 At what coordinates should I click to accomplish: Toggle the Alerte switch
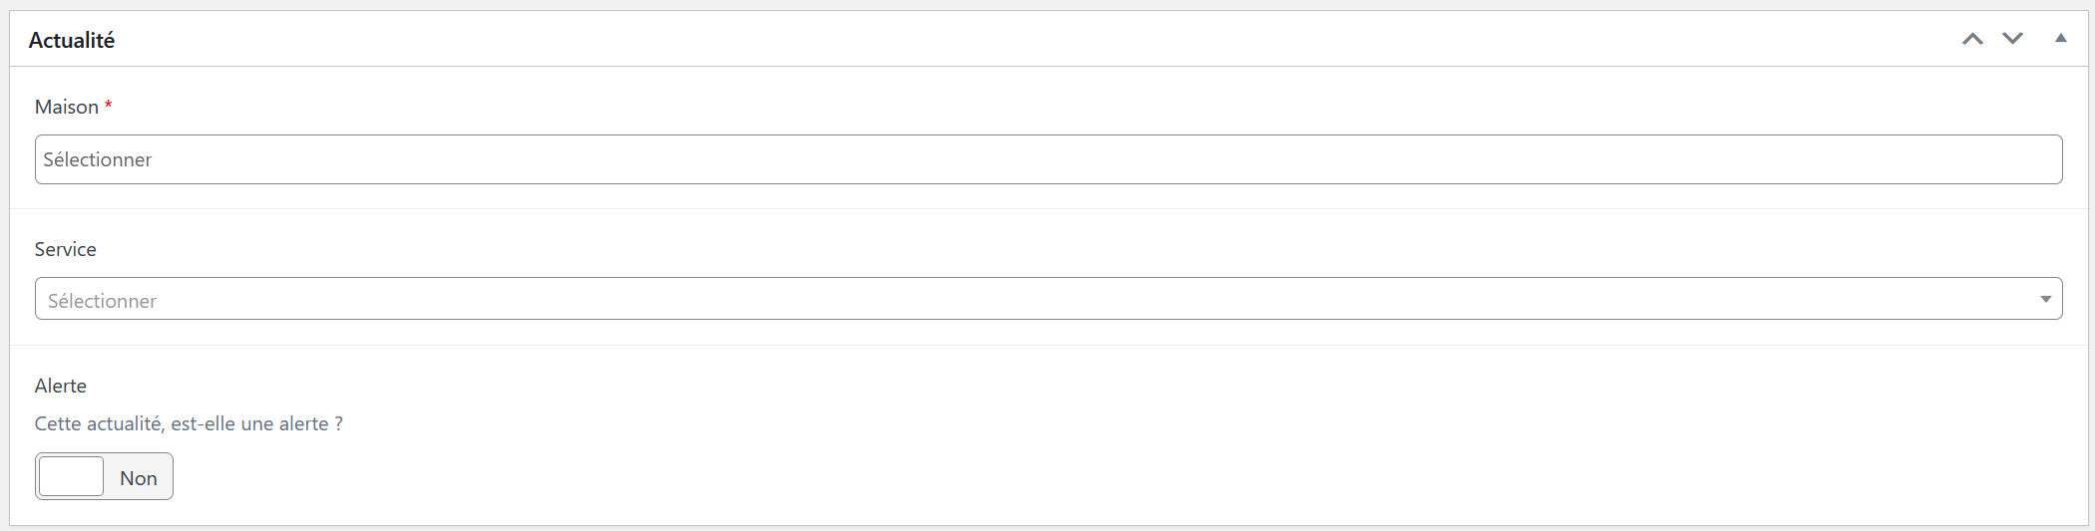click(104, 476)
